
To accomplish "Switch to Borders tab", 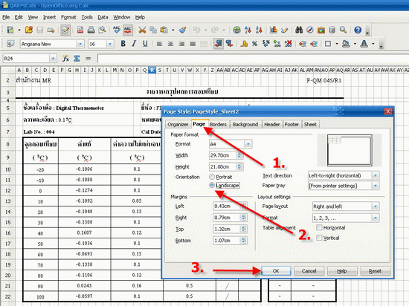I will [x=219, y=125].
